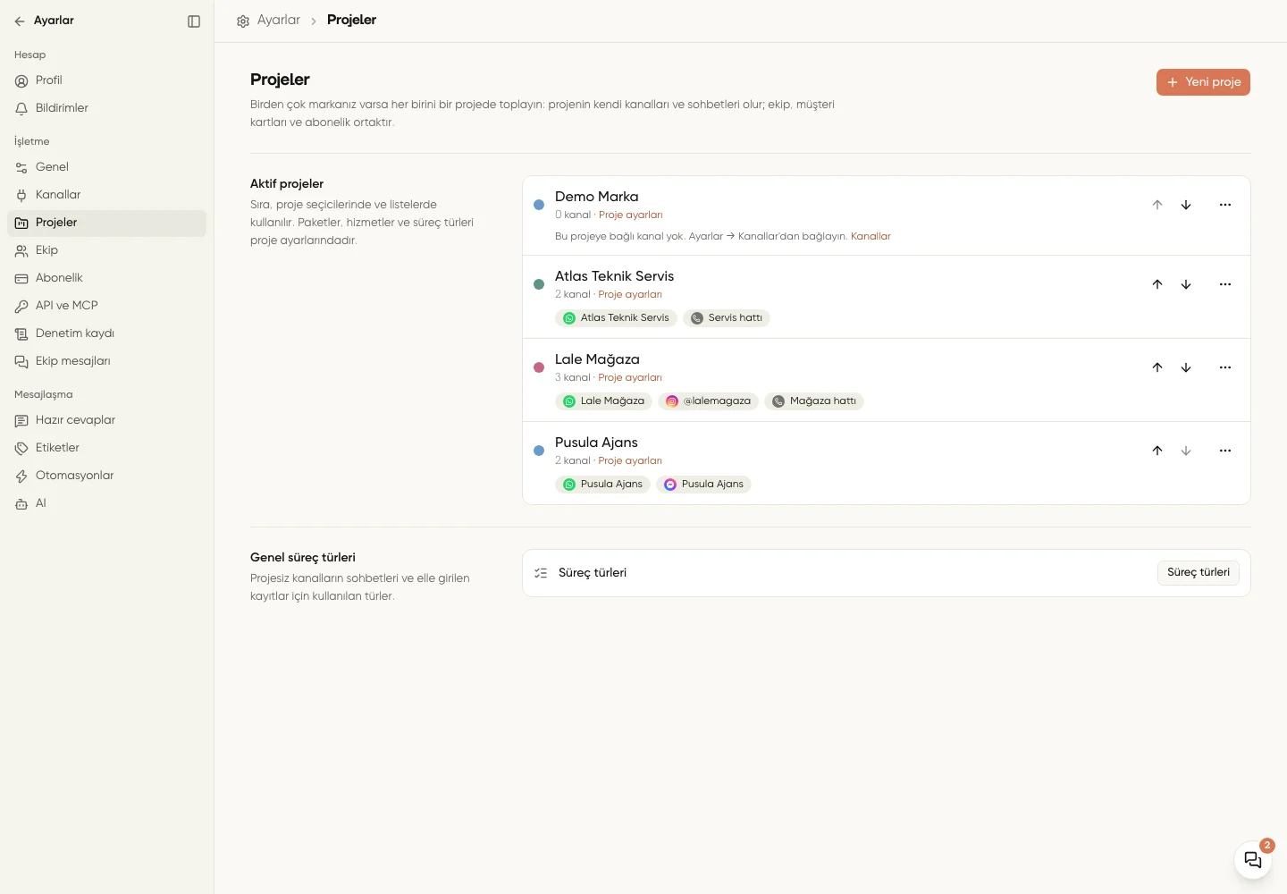Open more options for Atlas Teknik Servis
The width and height of the screenshot is (1287, 894).
1225,284
